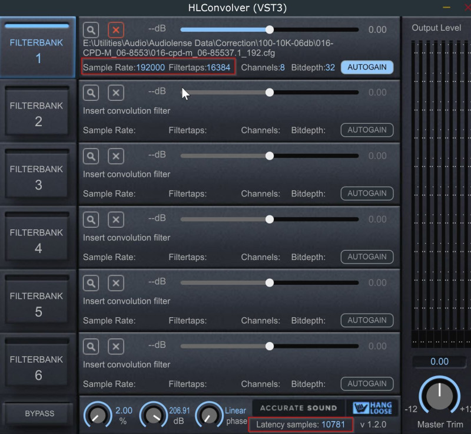Click X clear icon in Filterbank 5 row
Viewport: 471px width, 434px height.
pyautogui.click(x=116, y=283)
